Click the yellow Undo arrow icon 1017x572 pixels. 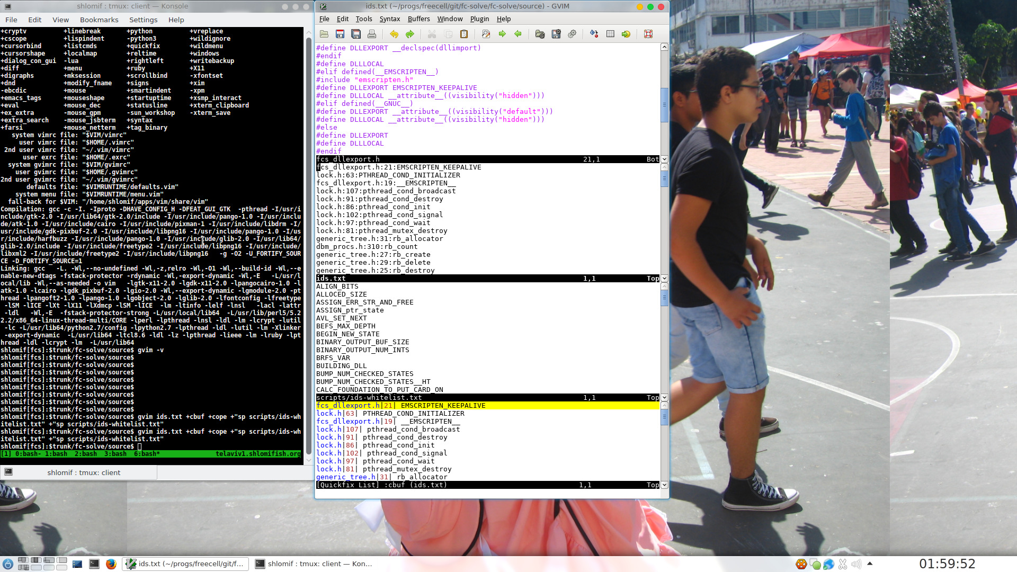point(394,34)
